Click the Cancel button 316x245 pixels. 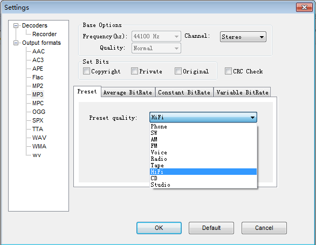pos(264,228)
